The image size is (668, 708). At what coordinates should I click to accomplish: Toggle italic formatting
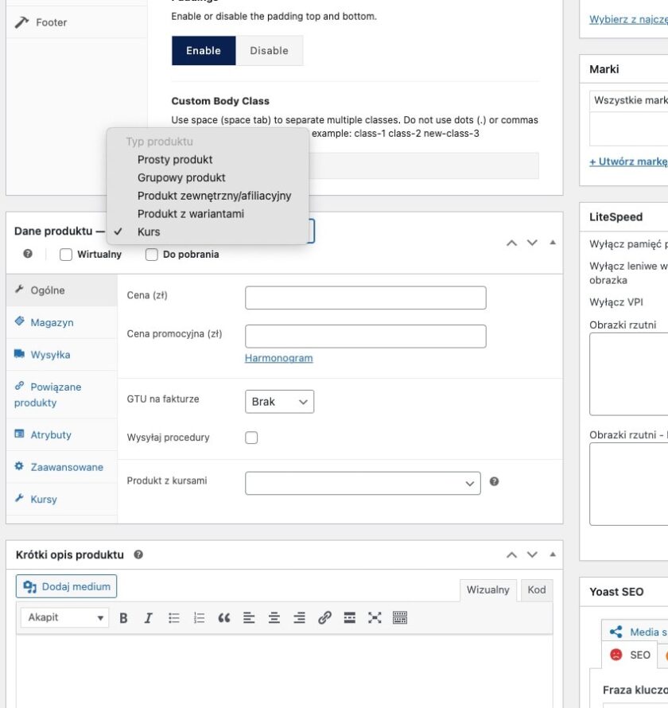[x=148, y=617]
